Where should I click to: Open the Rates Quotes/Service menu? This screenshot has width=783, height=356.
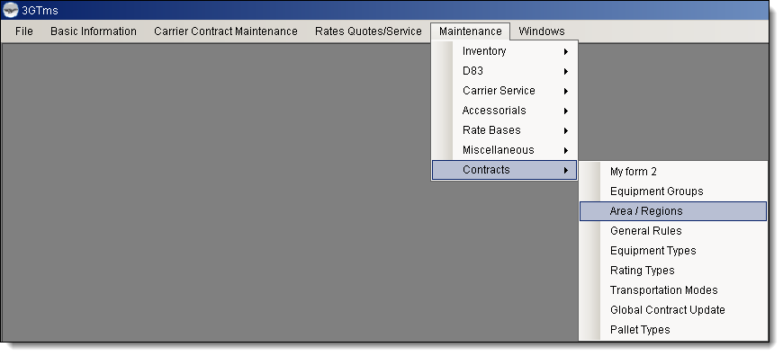tap(368, 31)
